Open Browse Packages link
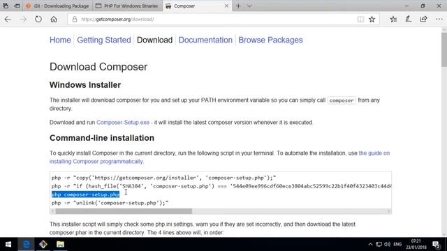 tap(270, 40)
